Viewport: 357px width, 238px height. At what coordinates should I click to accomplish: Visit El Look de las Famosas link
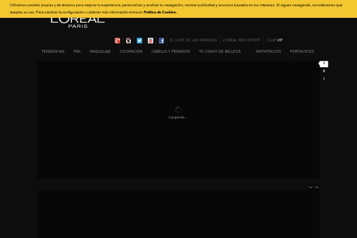(193, 40)
